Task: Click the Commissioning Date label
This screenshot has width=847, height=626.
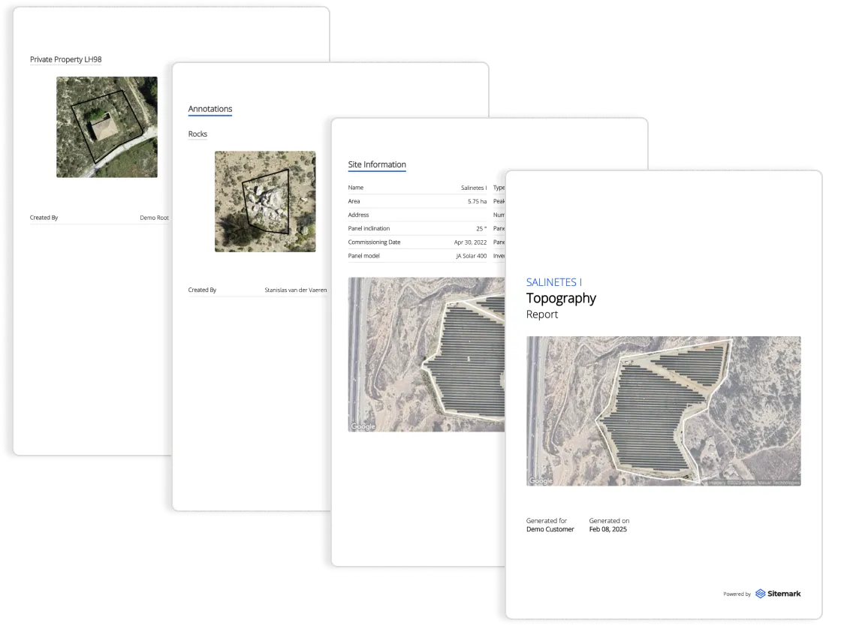Action: click(375, 242)
